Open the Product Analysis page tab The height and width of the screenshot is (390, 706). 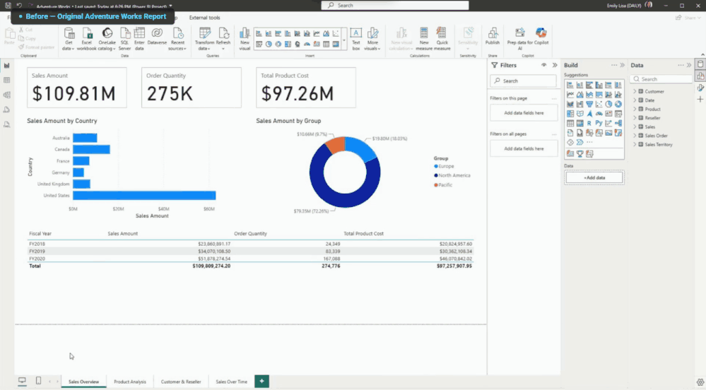tap(130, 382)
